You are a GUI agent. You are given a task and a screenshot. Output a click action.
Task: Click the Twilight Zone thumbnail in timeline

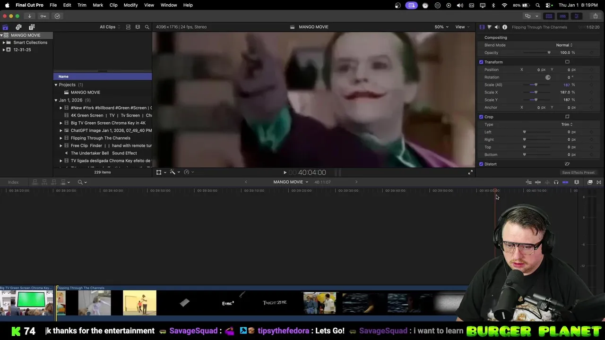(275, 303)
